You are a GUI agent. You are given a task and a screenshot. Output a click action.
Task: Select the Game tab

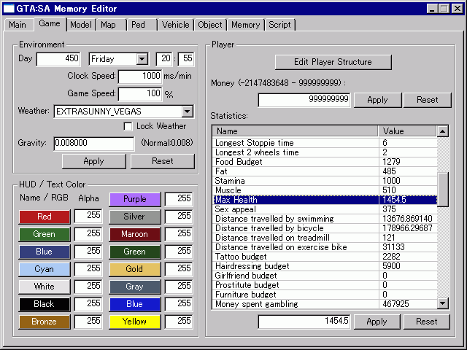(x=50, y=23)
